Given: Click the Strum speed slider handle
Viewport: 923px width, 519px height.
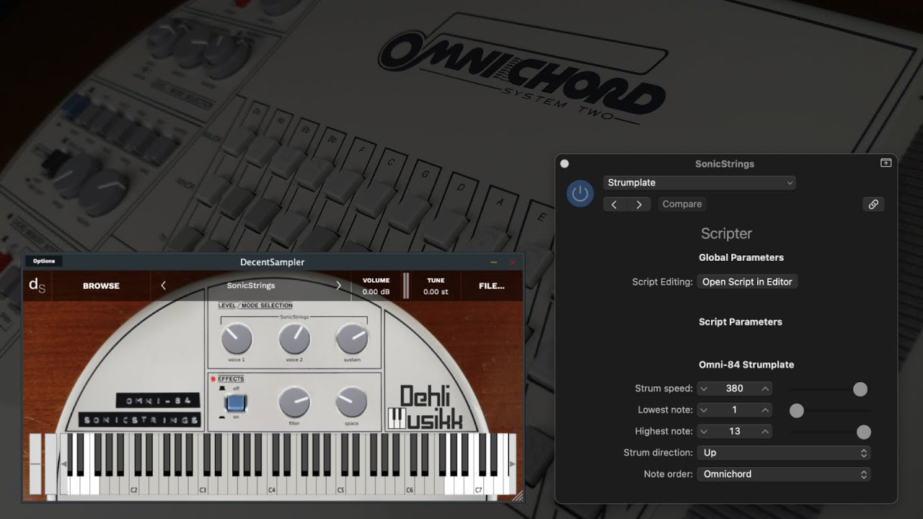Looking at the screenshot, I should click(x=860, y=389).
